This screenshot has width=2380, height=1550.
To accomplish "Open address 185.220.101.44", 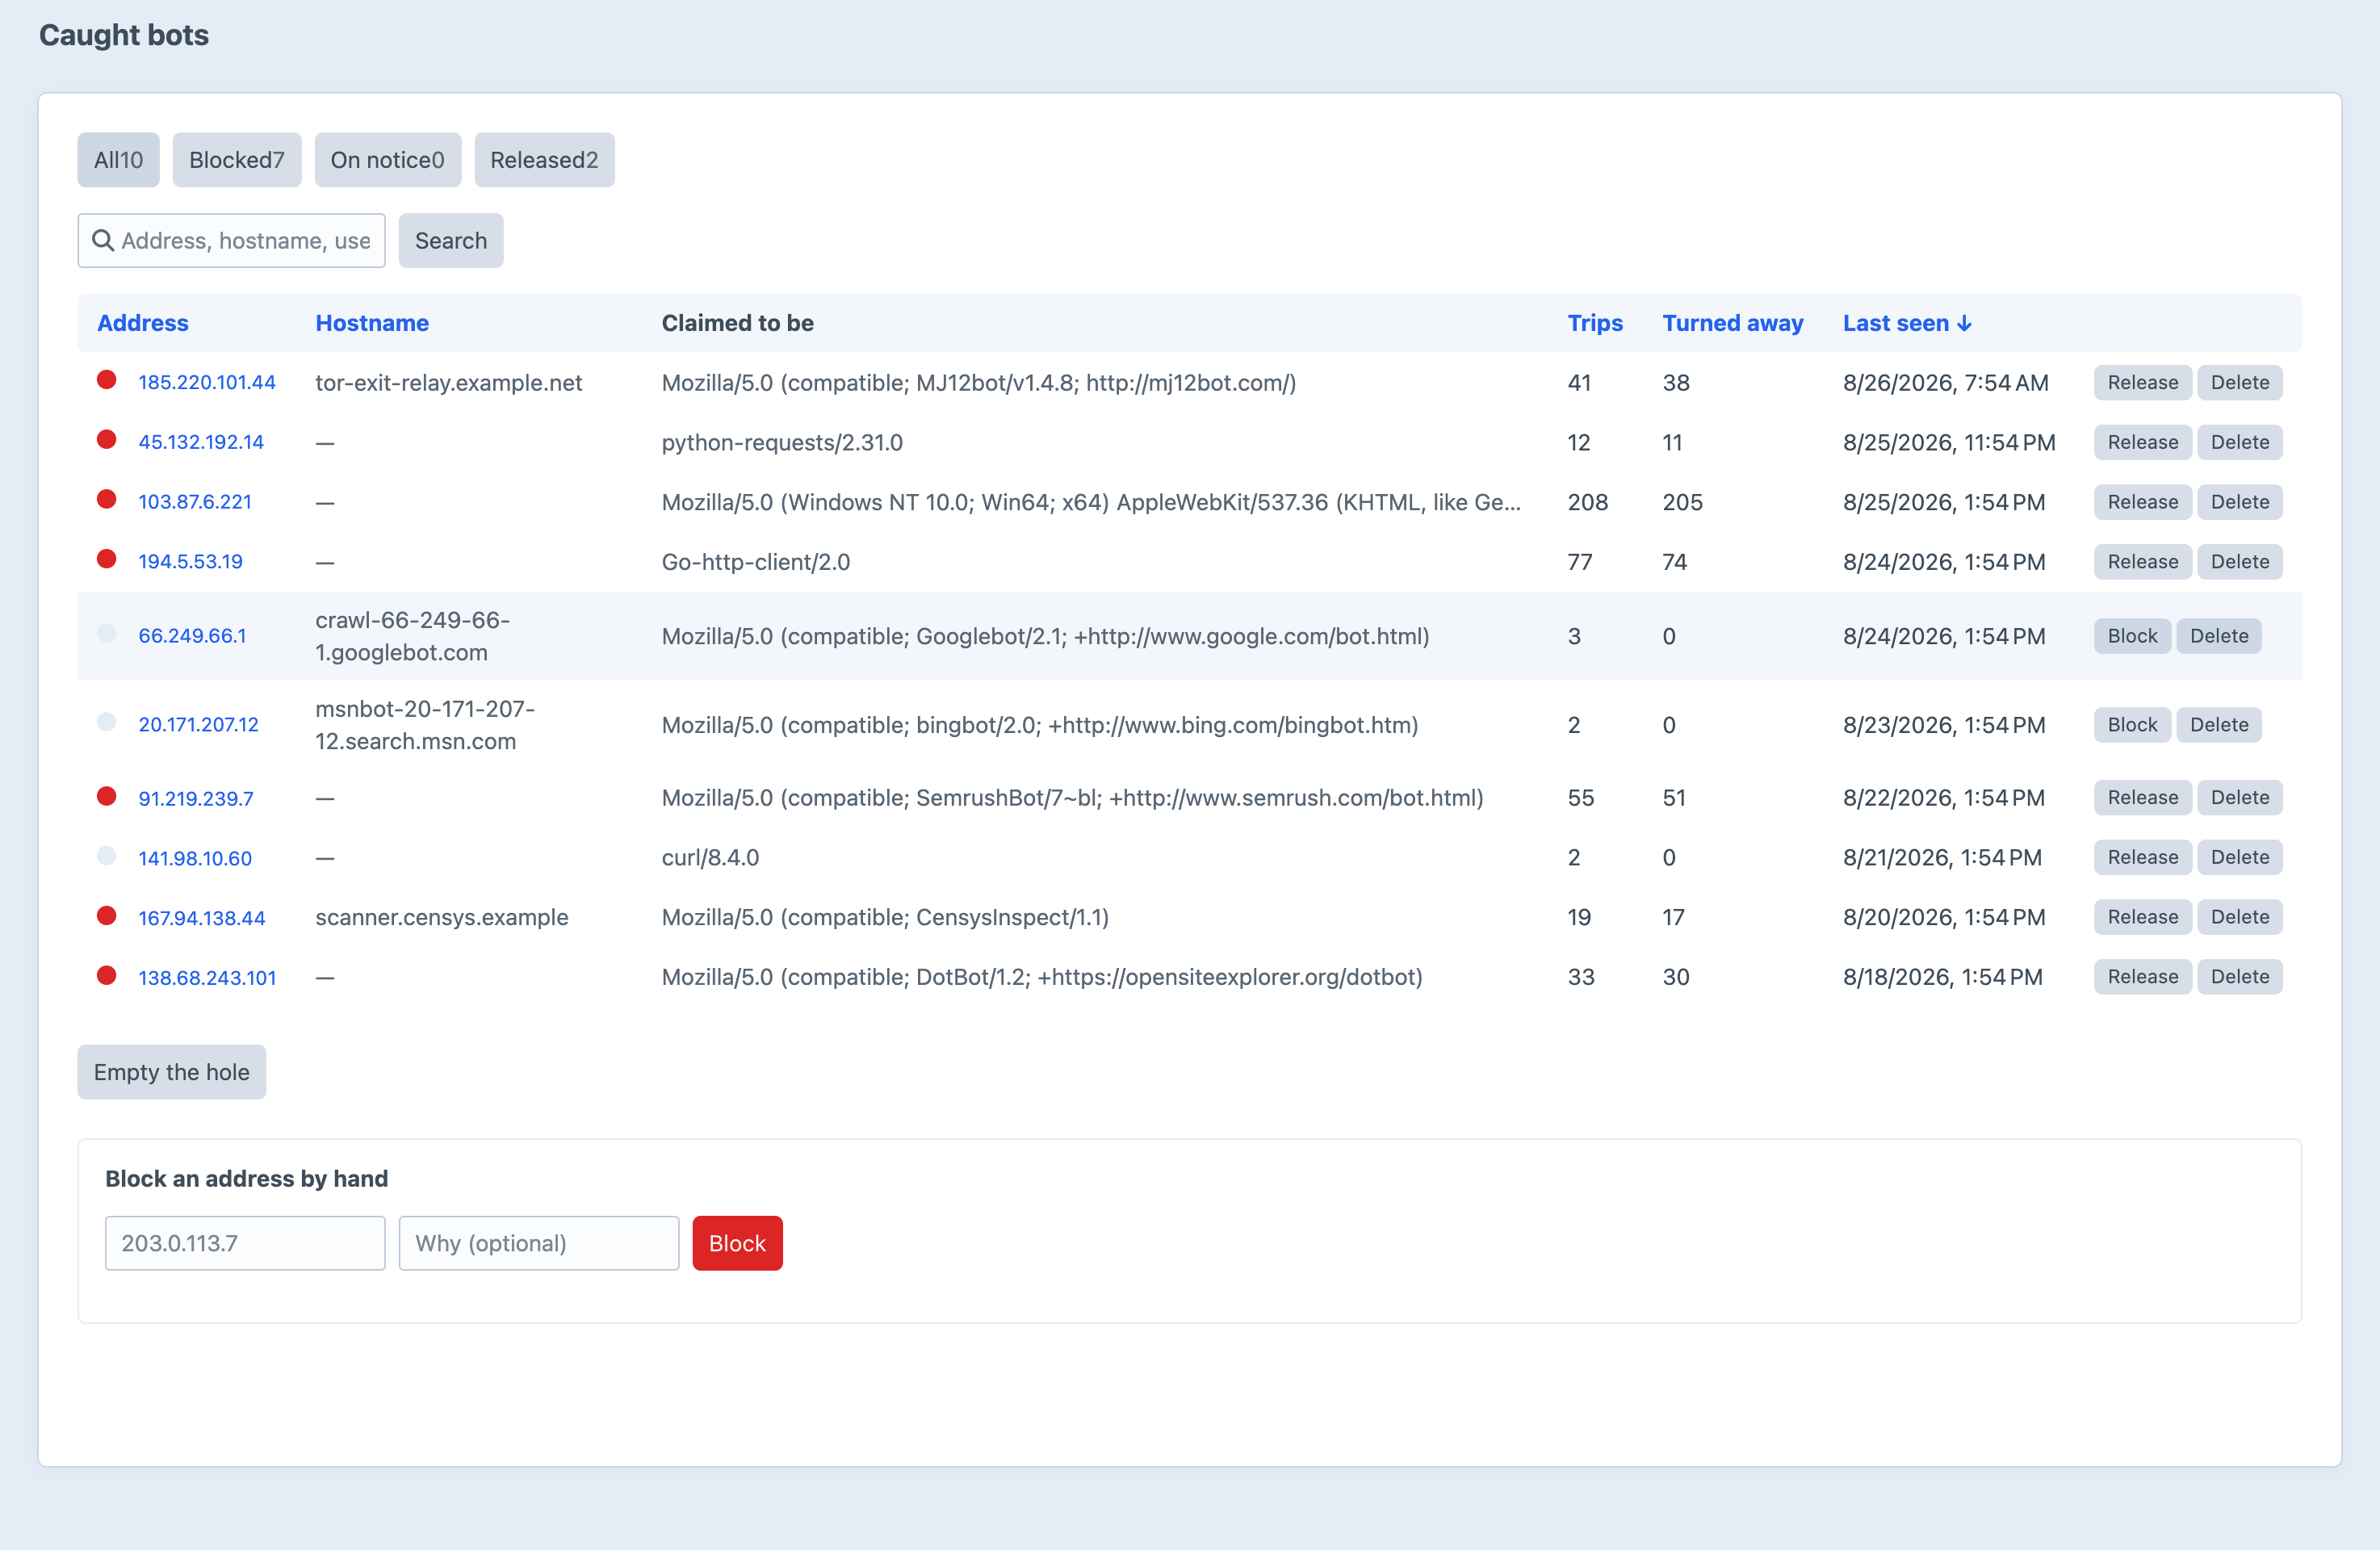I will point(207,383).
